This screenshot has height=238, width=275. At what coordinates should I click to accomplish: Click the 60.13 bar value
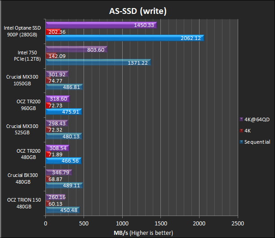pyautogui.click(x=55, y=204)
